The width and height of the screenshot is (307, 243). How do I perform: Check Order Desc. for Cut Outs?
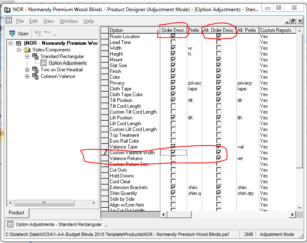pos(173,170)
